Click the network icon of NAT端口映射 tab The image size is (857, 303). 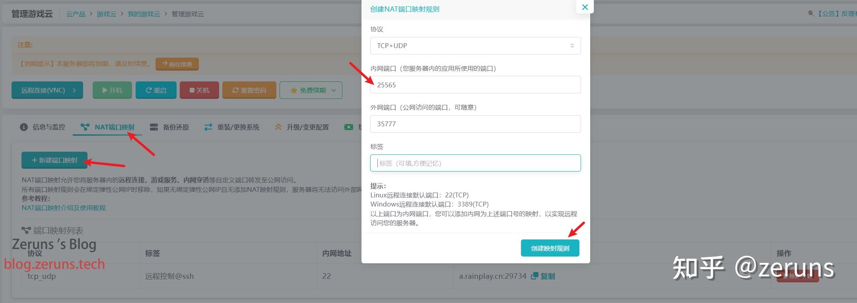(85, 127)
